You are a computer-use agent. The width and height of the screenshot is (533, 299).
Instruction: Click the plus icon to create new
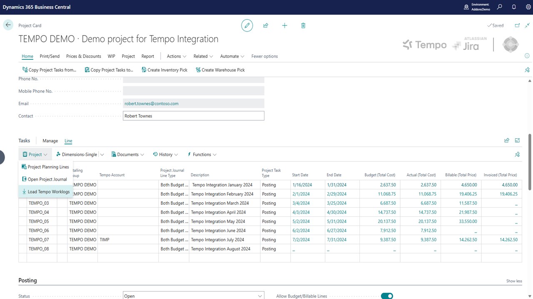click(284, 26)
